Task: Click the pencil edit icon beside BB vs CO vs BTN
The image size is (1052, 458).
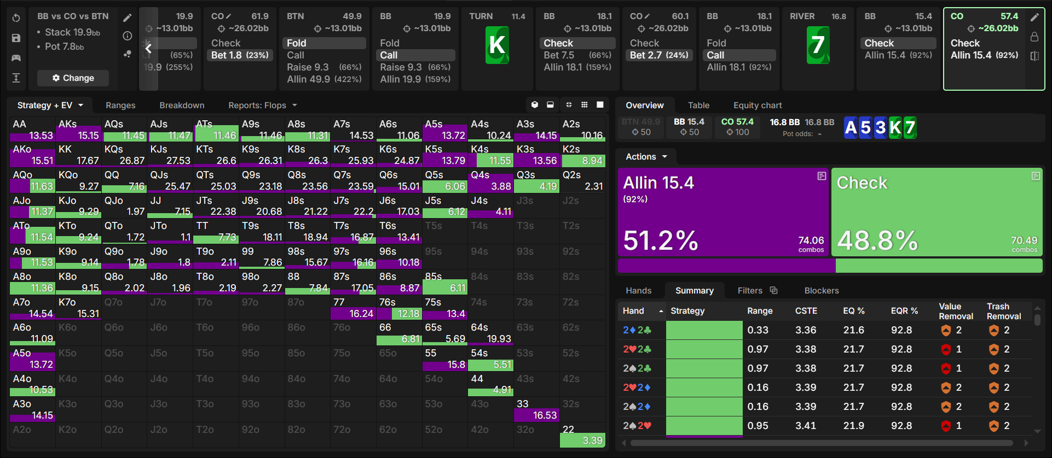Action: [x=127, y=18]
